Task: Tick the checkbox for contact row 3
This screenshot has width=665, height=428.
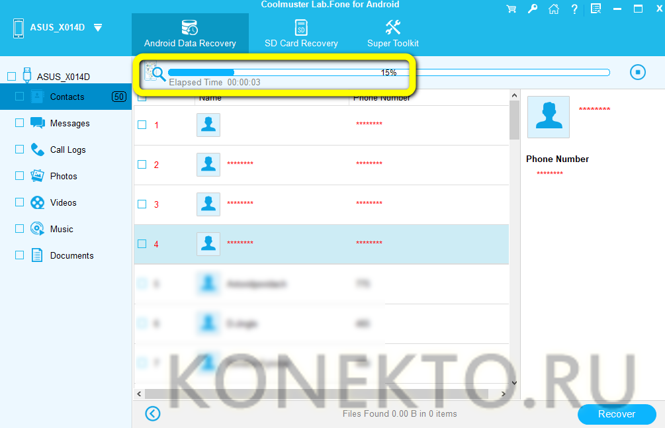Action: 142,204
